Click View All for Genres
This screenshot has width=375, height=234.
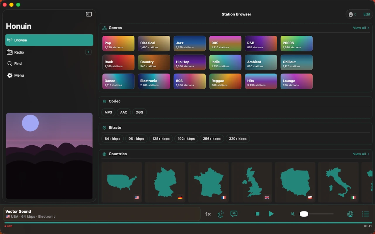(361, 28)
